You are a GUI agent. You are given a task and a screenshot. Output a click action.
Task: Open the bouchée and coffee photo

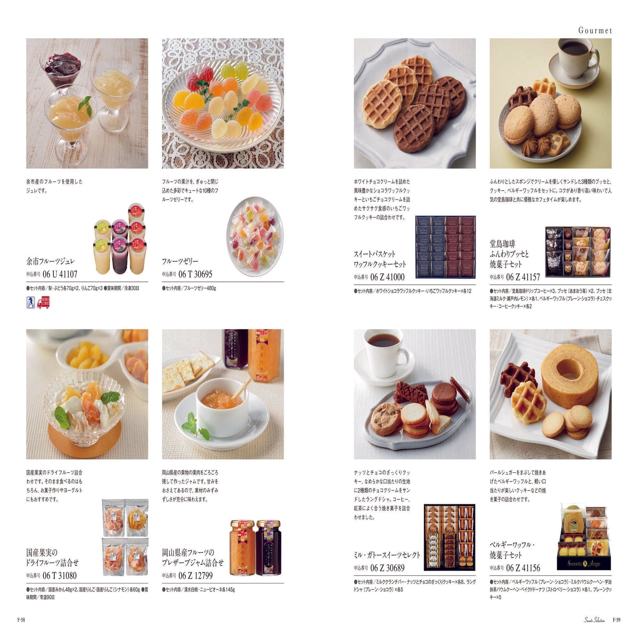point(551,103)
